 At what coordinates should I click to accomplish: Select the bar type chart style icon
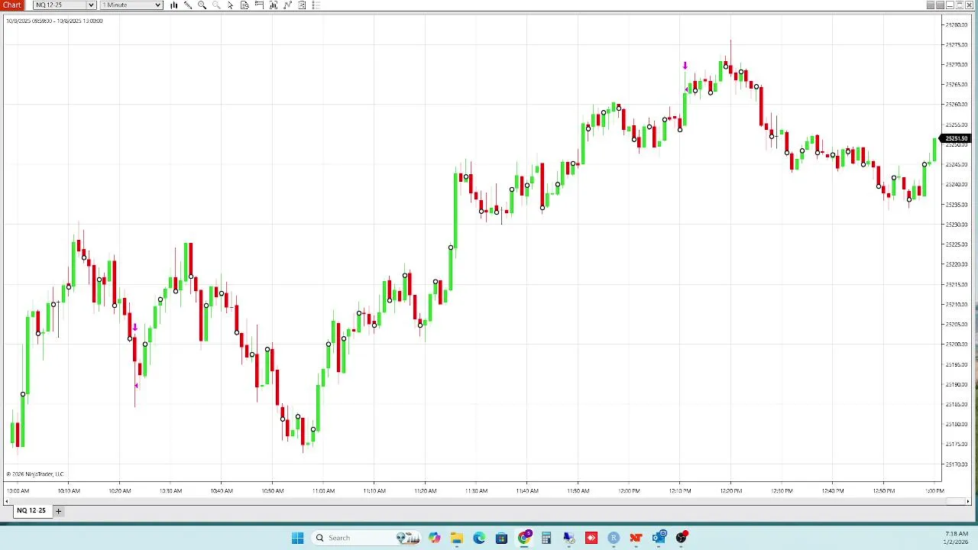click(174, 5)
